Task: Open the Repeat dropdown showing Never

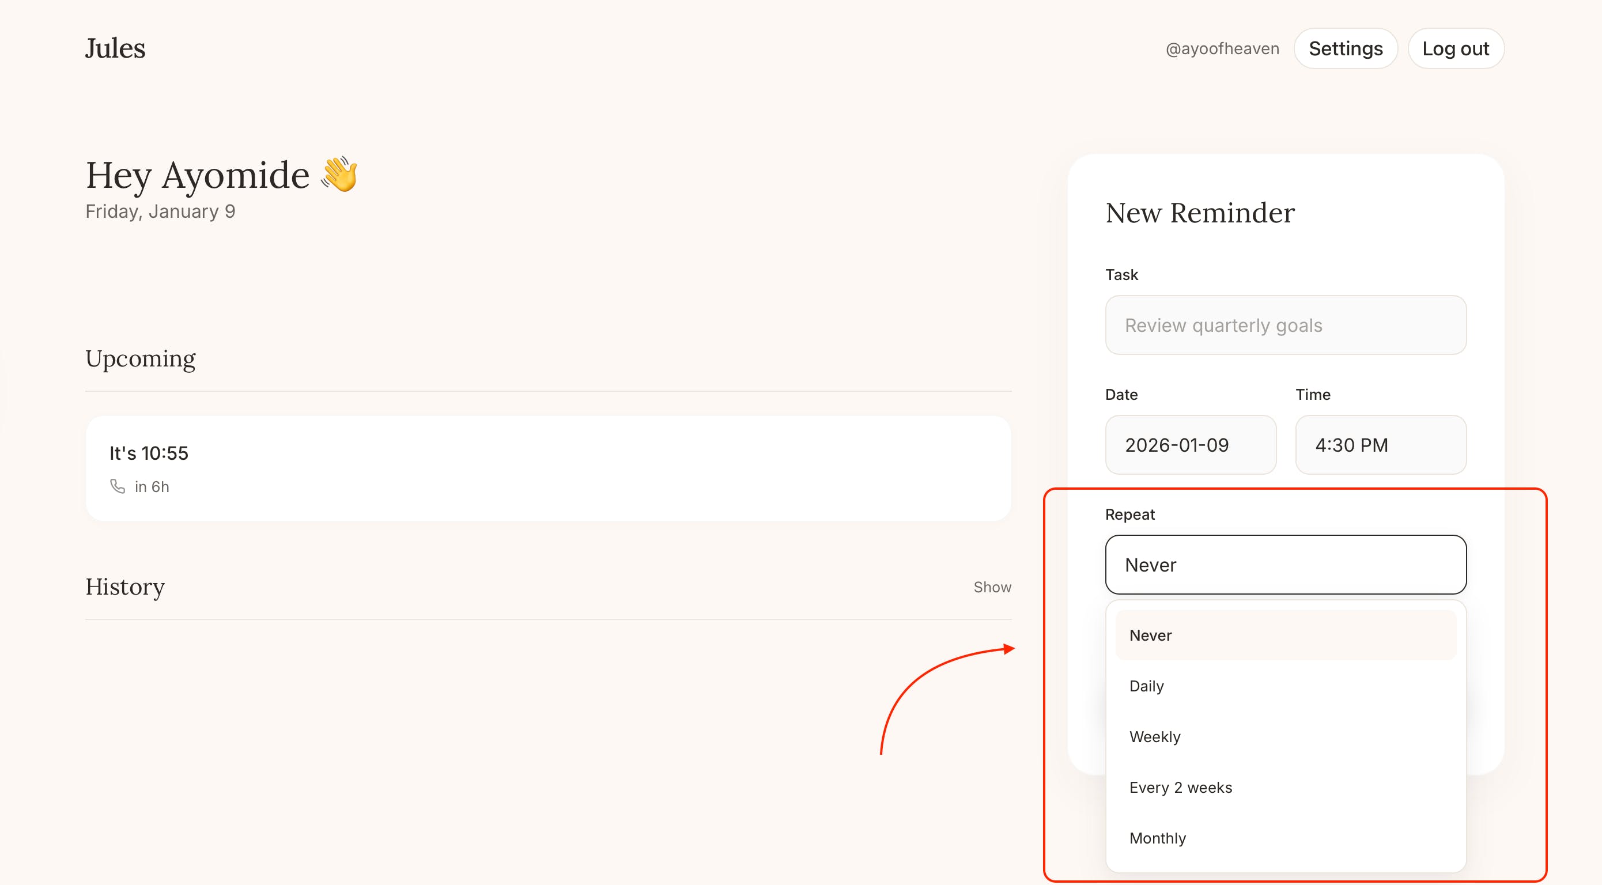Action: [x=1286, y=565]
